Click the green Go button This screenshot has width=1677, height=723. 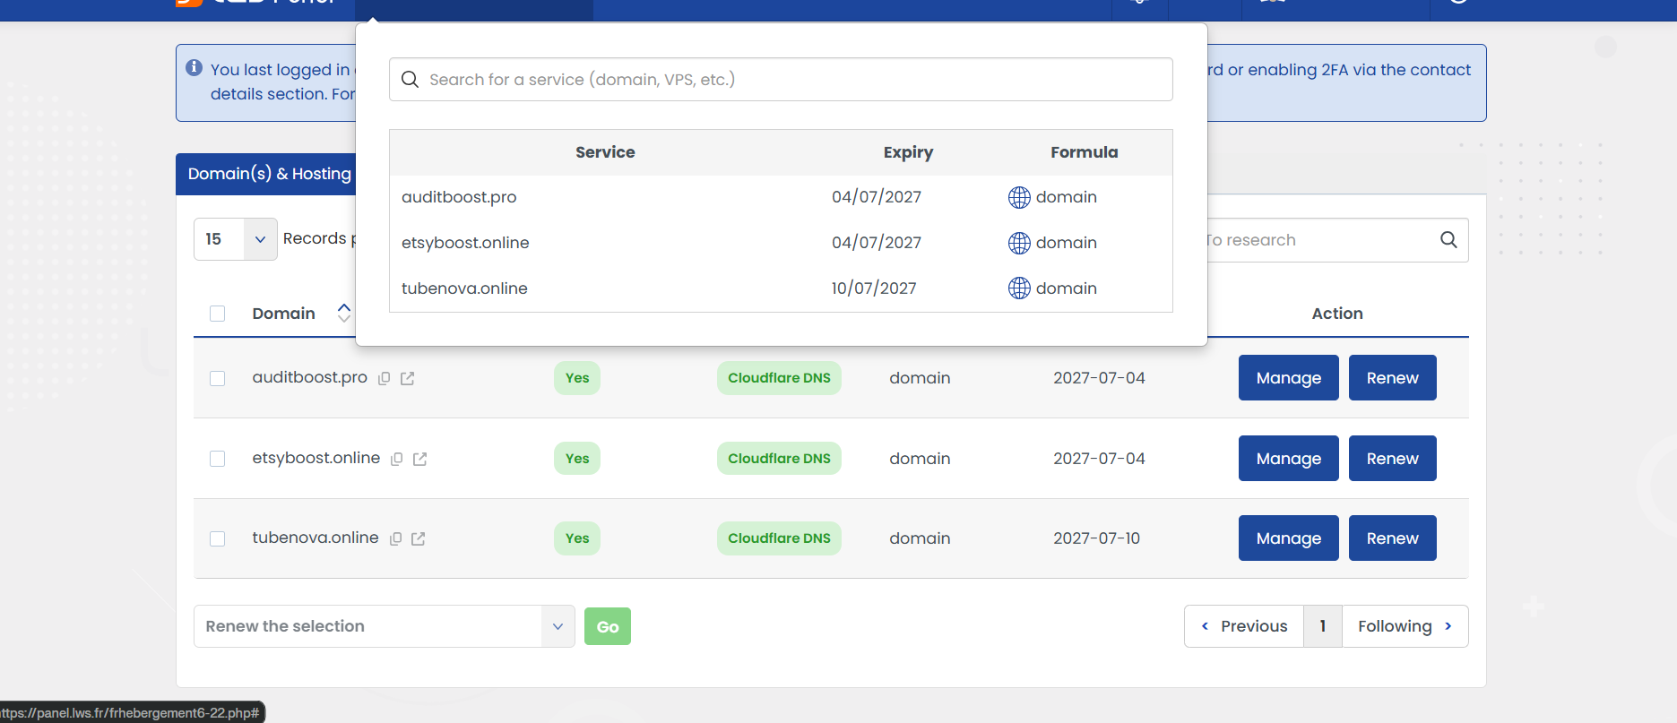pos(608,626)
